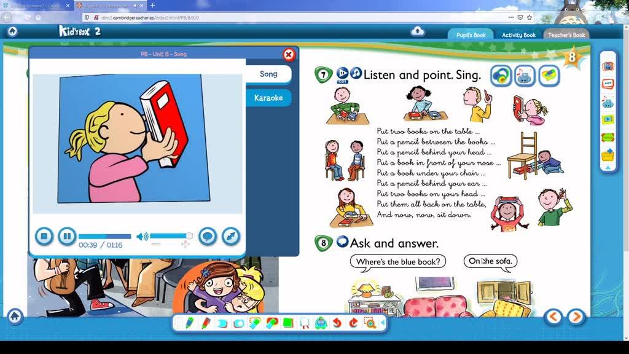
Task: Click the song image of girl with book
Action: (x=133, y=138)
